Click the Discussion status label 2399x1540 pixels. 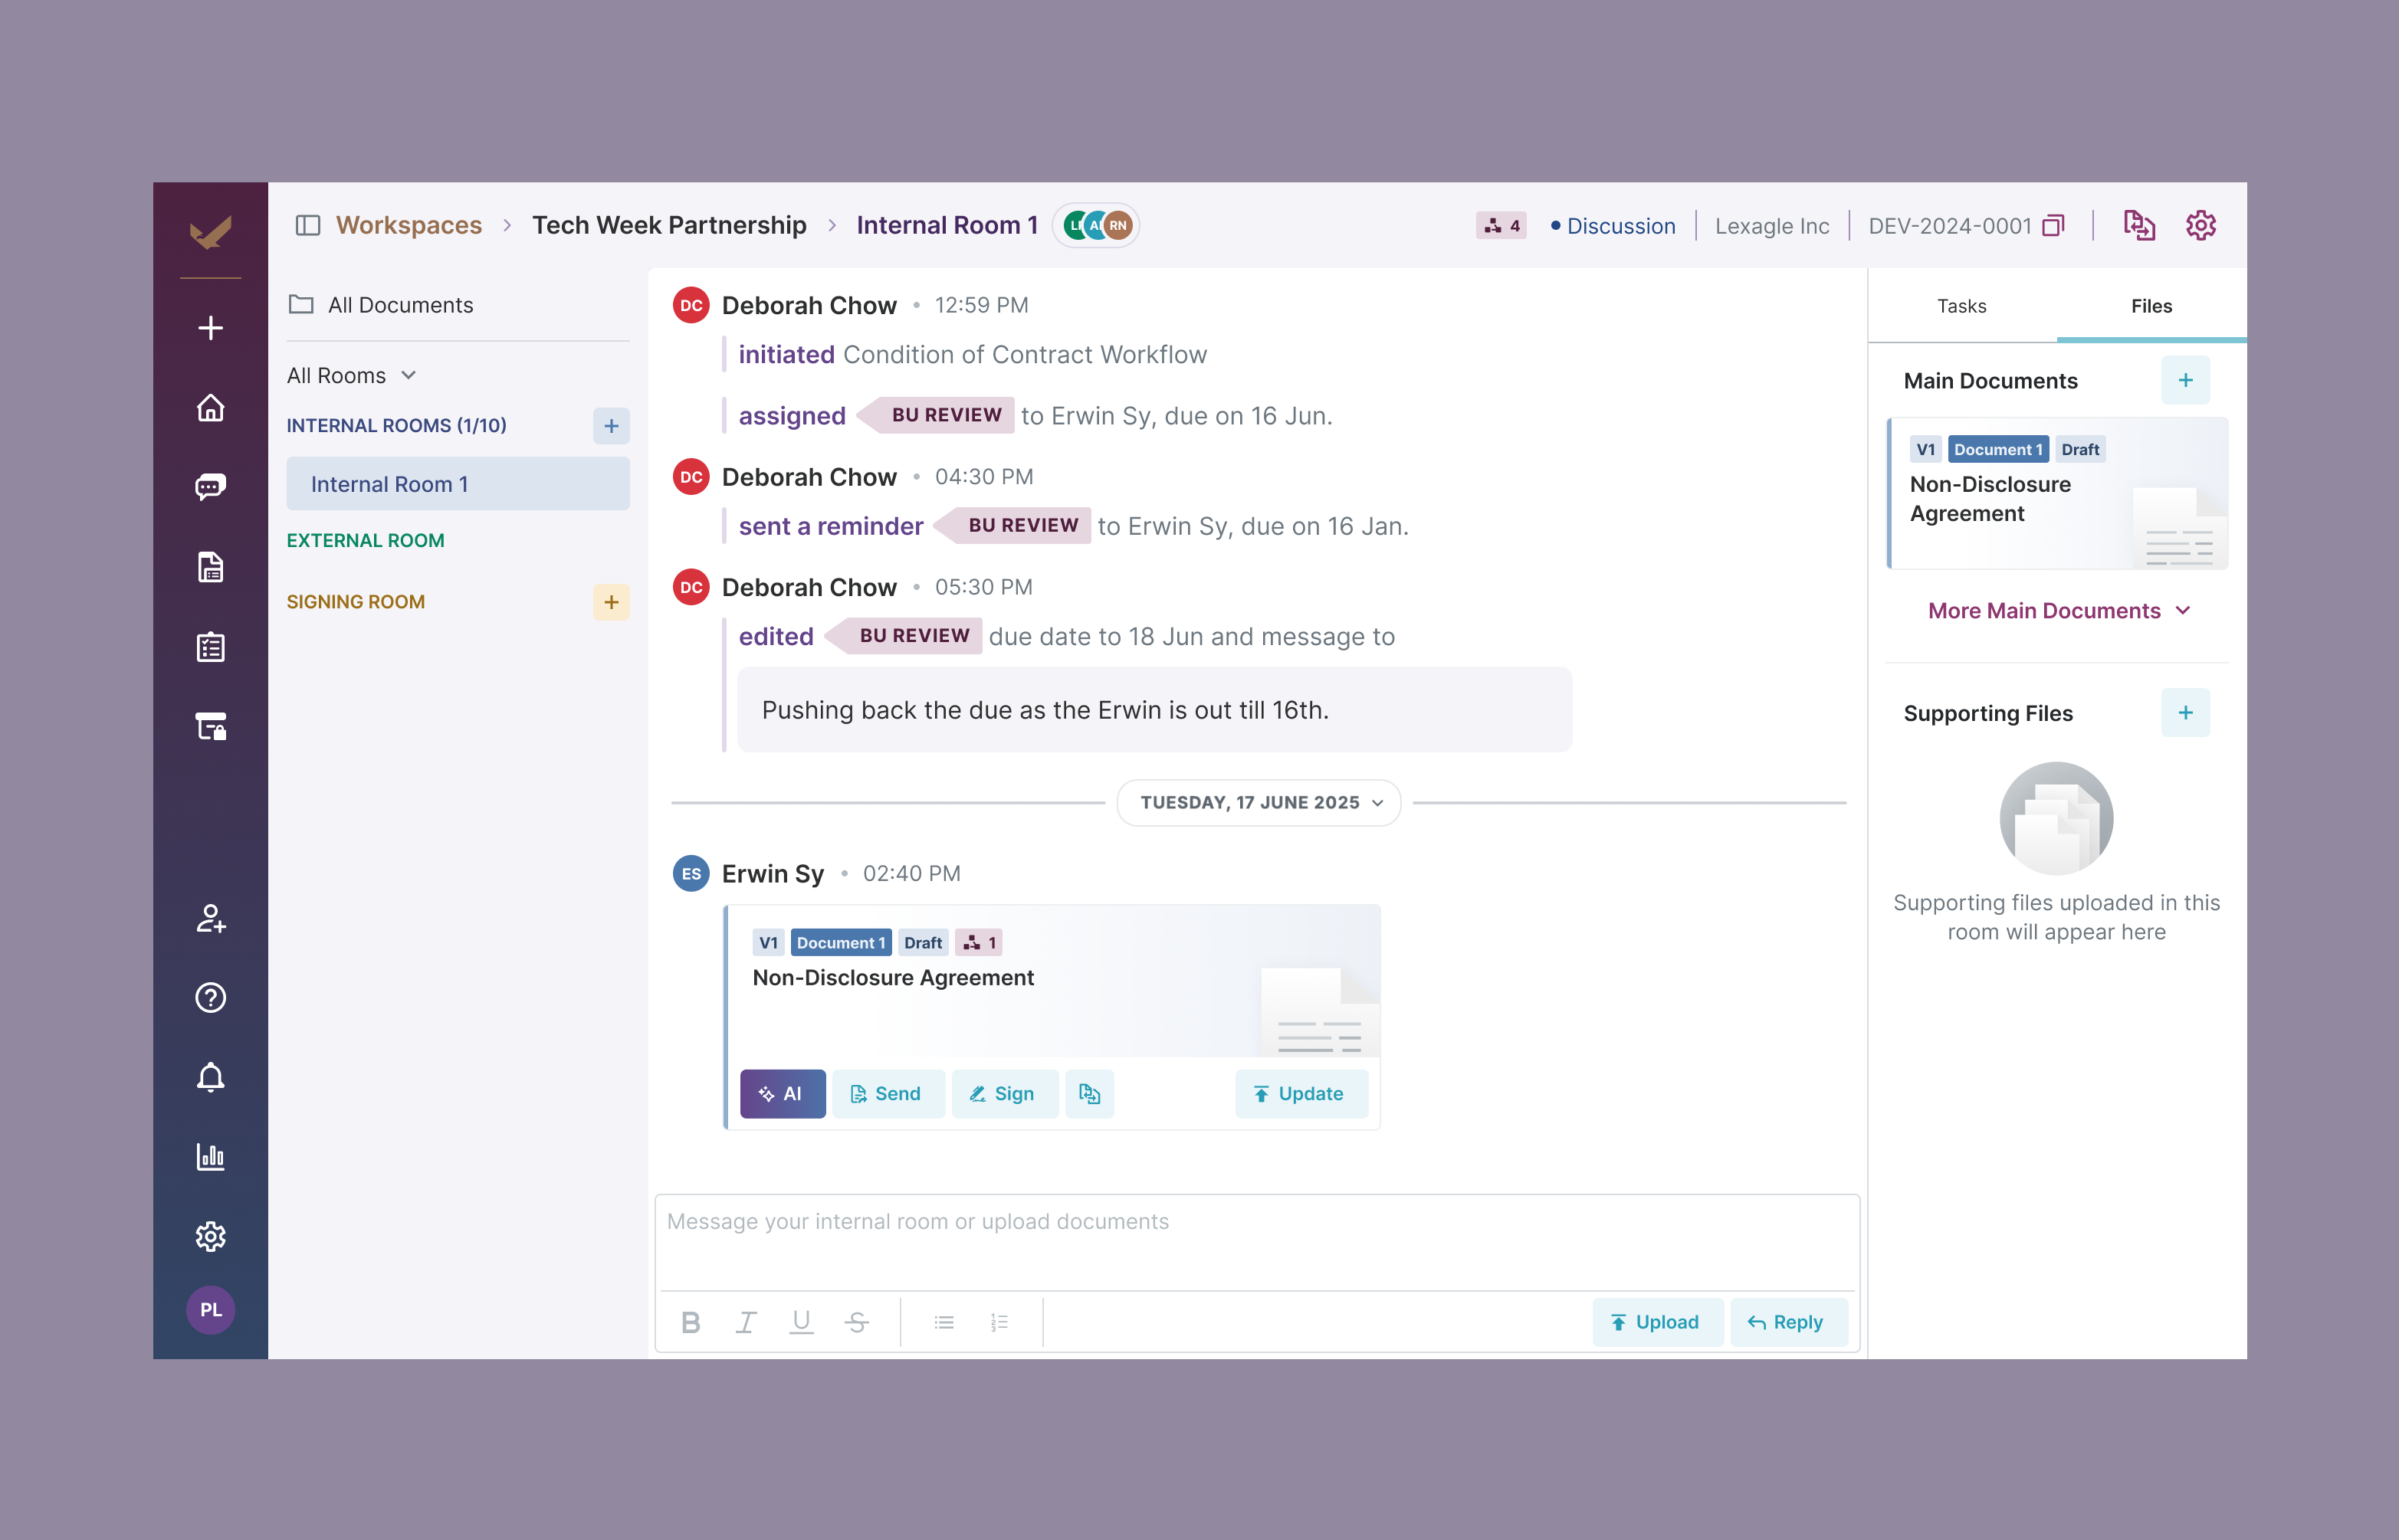1613,226
